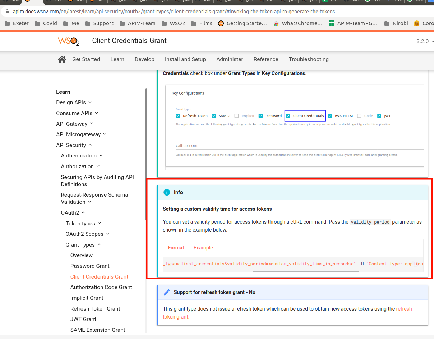Open the APIM-Team Google Sheets bookmark
This screenshot has height=339, width=434.
[x=354, y=23]
